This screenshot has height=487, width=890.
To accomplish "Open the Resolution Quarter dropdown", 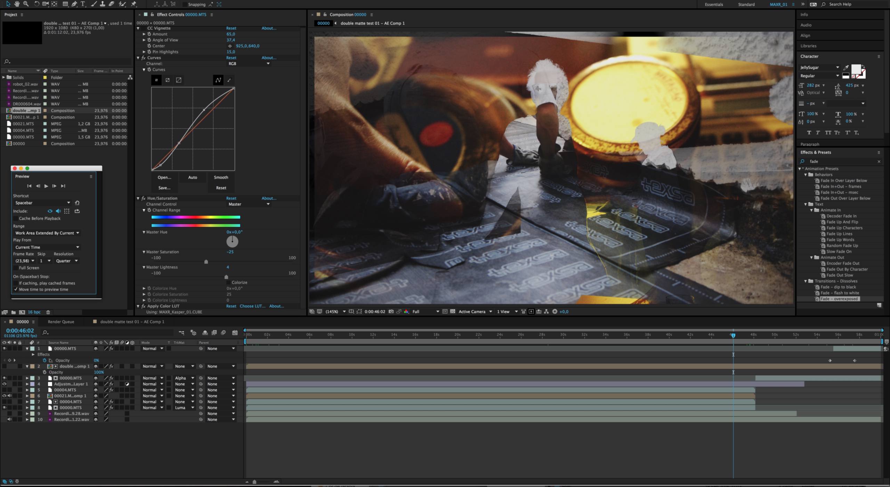I will [66, 261].
